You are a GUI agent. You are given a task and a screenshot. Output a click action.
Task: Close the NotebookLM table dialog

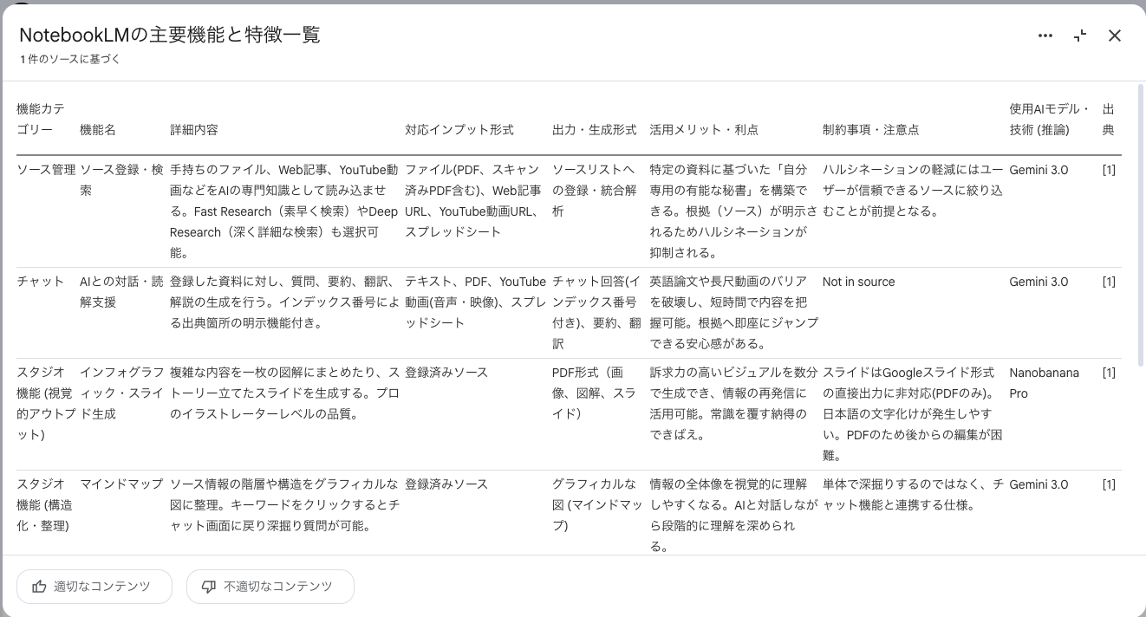1115,36
